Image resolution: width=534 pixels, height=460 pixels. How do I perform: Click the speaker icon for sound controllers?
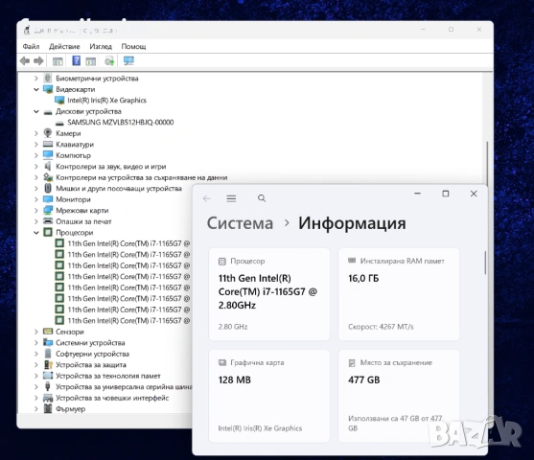pos(48,166)
